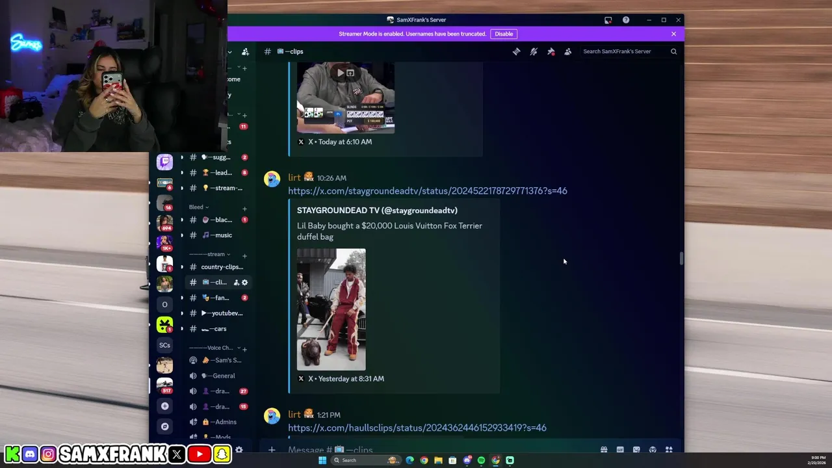Open the SCs server in server list
Image resolution: width=832 pixels, height=468 pixels.
tap(164, 345)
